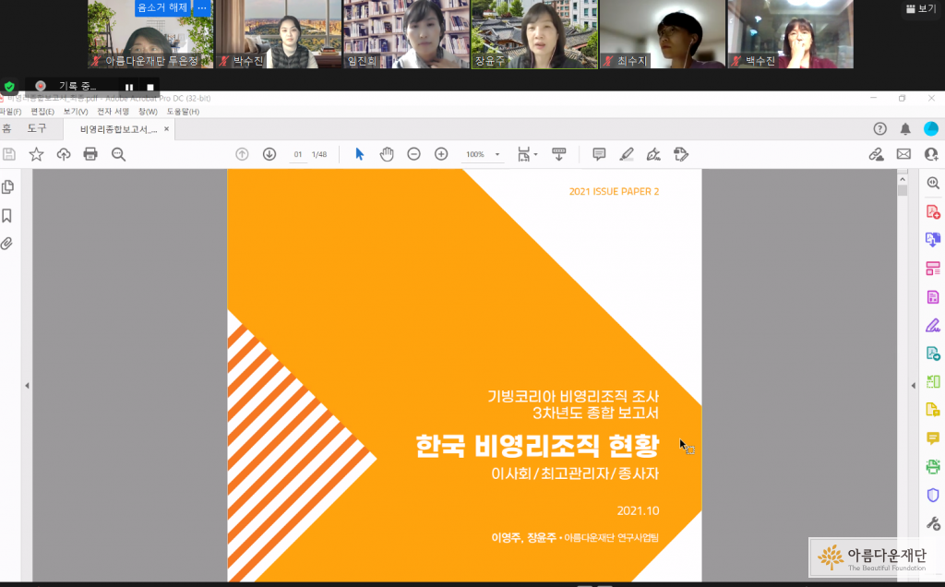Image resolution: width=945 pixels, height=587 pixels.
Task: Open the Protect shield tool
Action: (x=933, y=495)
